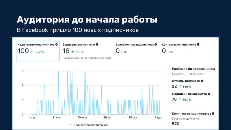This screenshot has width=231, height=130.
Task: Click the blue legend color line swatch
Action: 70,125
